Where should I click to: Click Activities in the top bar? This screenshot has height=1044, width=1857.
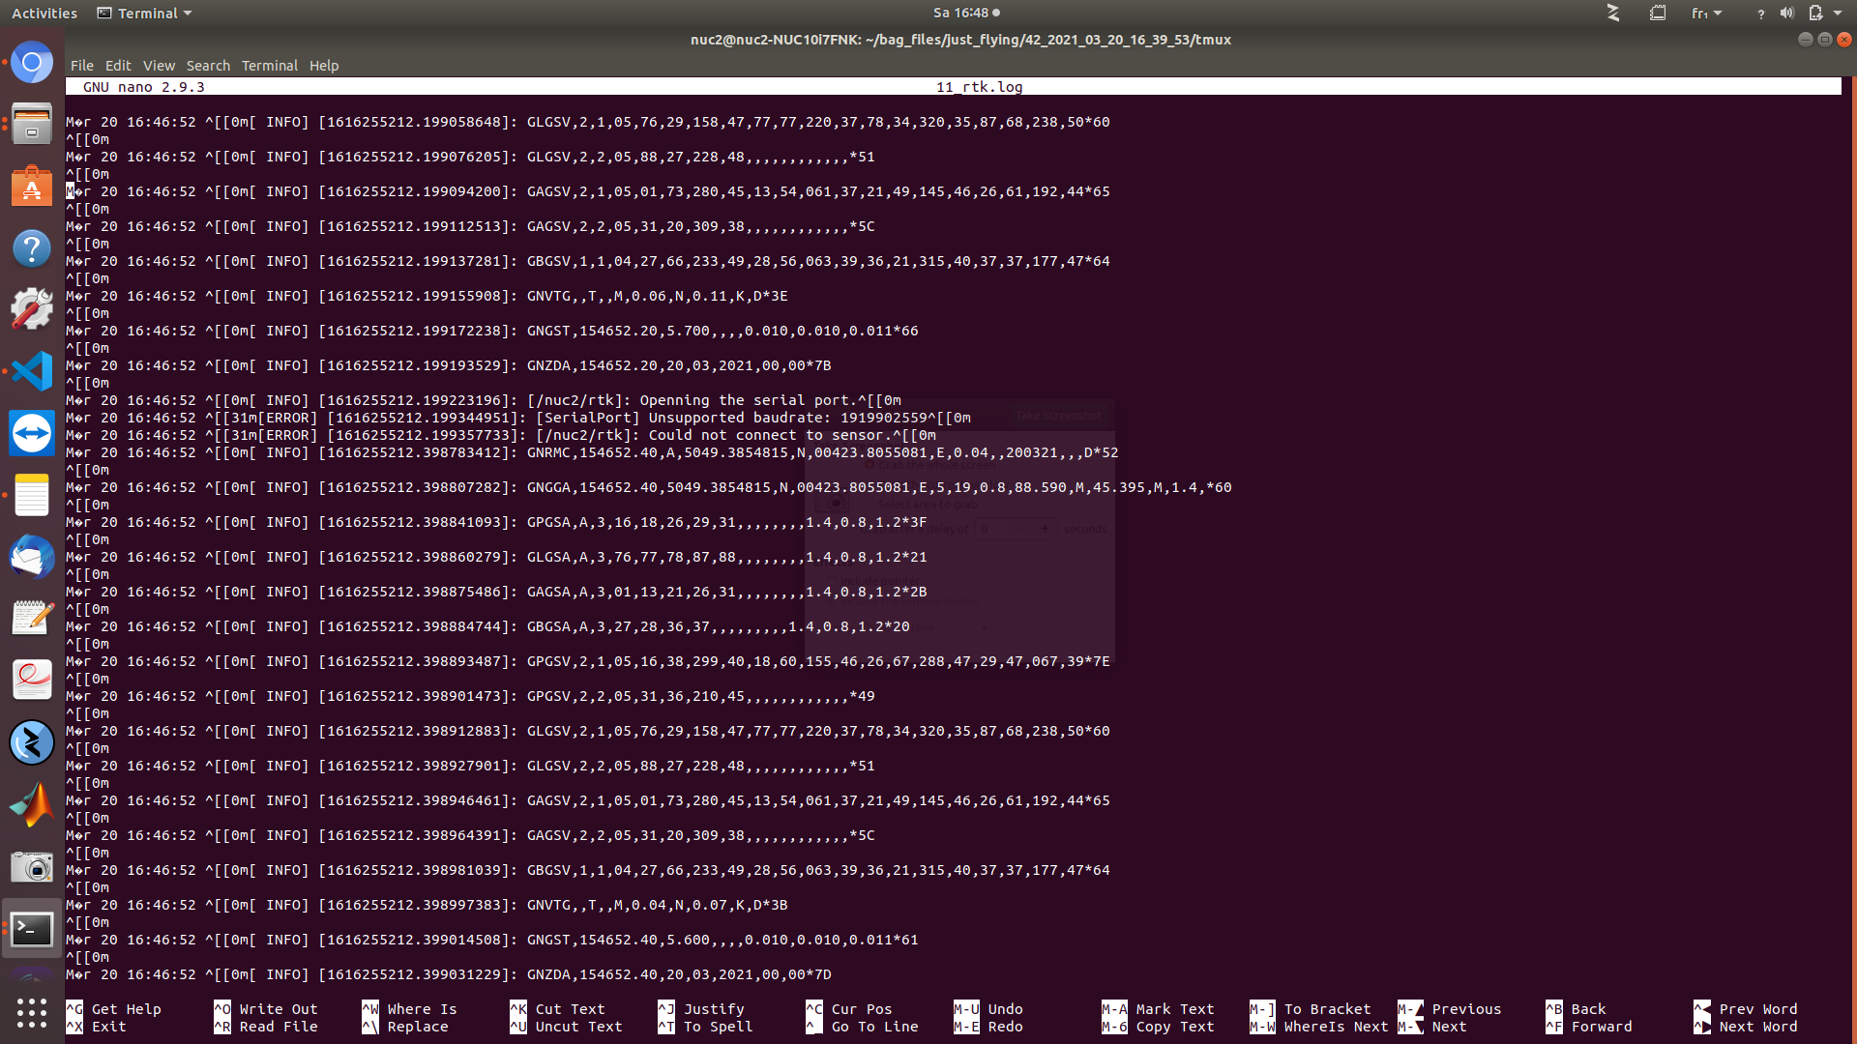click(x=44, y=13)
